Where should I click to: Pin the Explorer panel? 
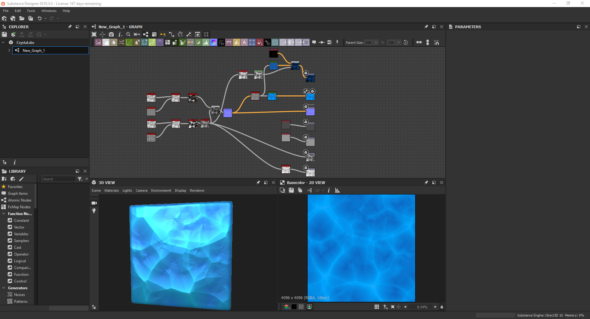[70, 27]
